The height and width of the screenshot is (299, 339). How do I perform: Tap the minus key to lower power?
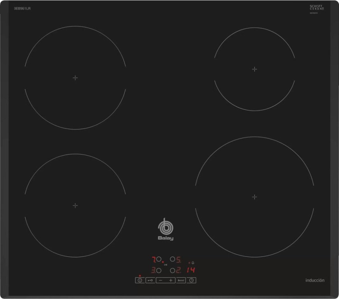click(161, 281)
